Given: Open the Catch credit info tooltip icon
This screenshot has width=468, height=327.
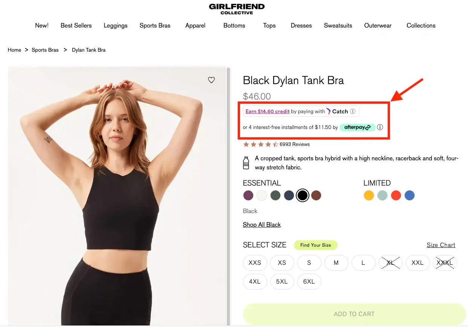Looking at the screenshot, I should point(353,111).
